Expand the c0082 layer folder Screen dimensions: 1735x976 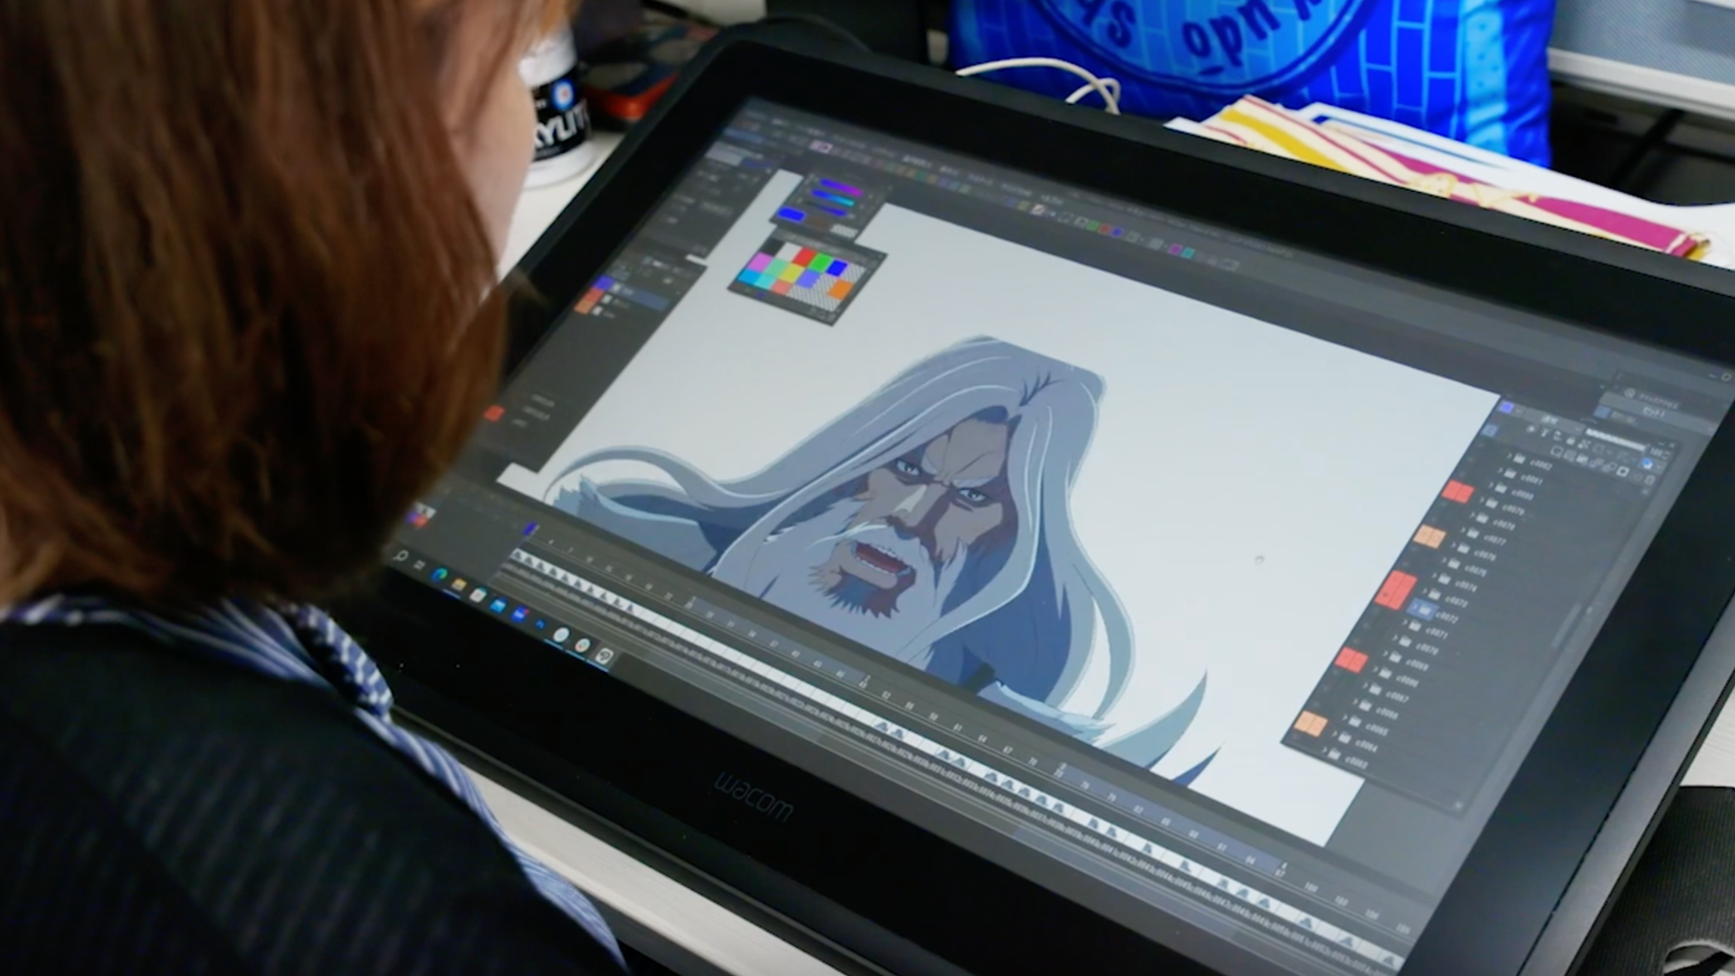[x=1510, y=455]
